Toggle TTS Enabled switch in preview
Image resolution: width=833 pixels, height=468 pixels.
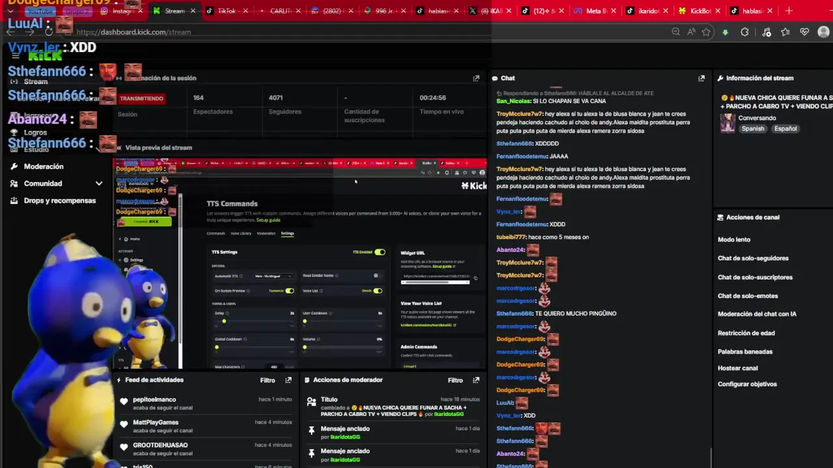[x=379, y=252]
